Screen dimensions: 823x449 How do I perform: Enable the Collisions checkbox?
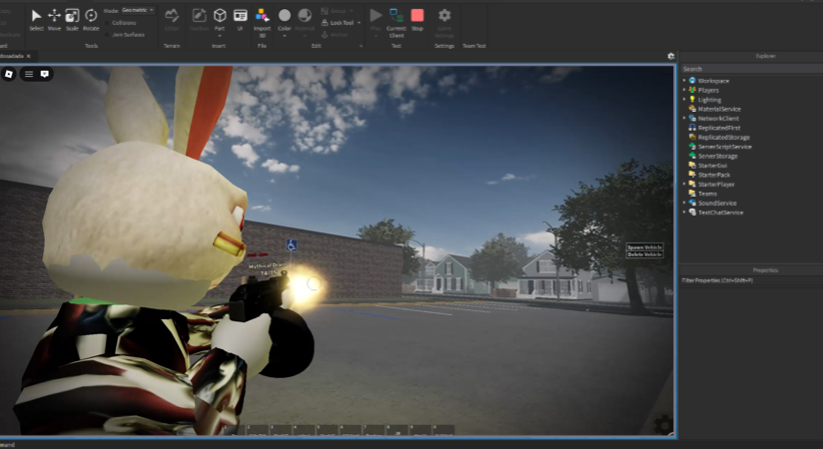click(107, 23)
